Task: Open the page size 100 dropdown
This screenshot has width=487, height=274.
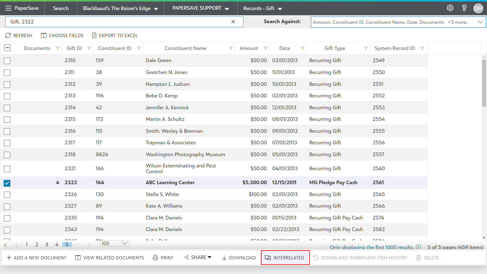Action: click(124, 243)
